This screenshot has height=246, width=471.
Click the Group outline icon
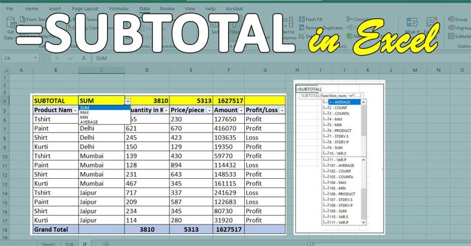[451, 19]
